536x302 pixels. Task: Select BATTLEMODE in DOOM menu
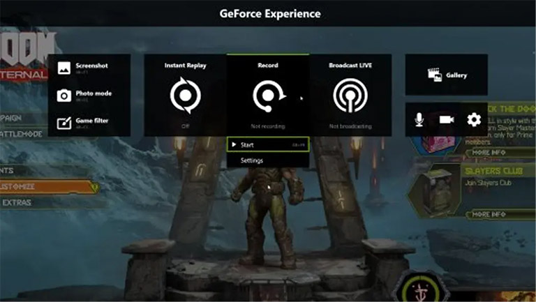pos(21,134)
